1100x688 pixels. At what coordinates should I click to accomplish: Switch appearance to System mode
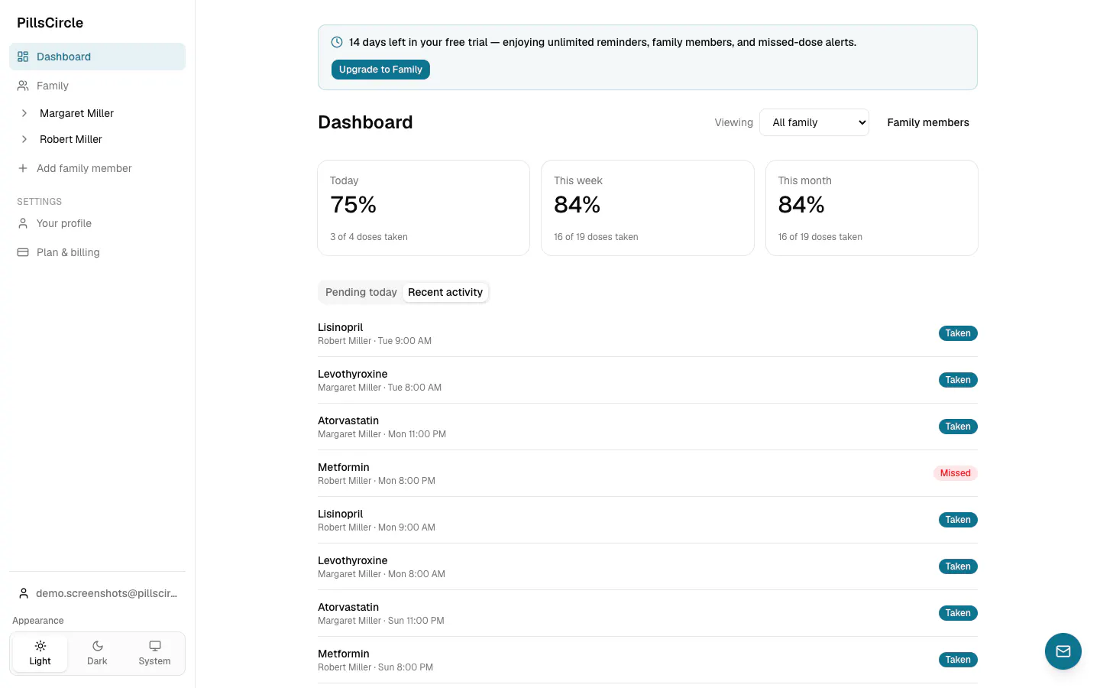point(154,653)
